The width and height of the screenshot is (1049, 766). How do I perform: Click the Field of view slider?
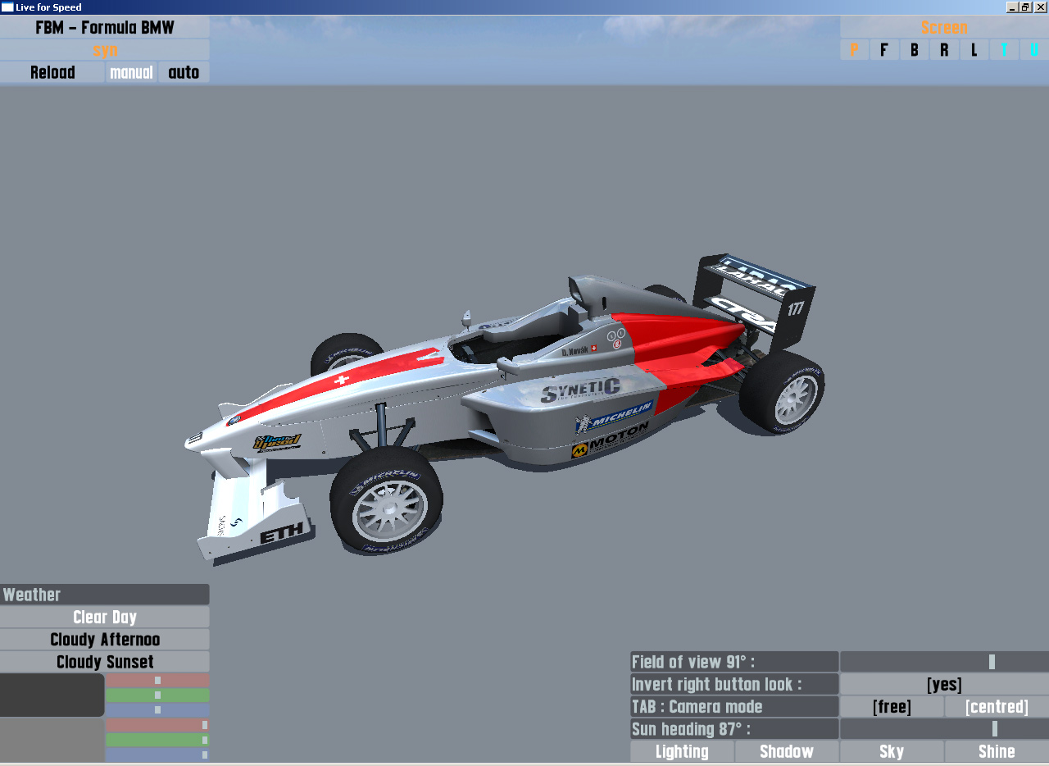tap(944, 662)
